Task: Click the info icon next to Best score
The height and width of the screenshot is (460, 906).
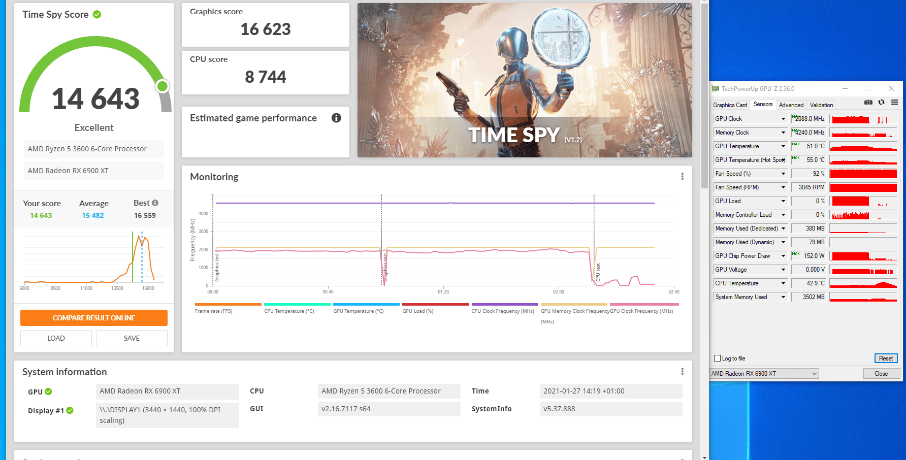Action: tap(155, 203)
